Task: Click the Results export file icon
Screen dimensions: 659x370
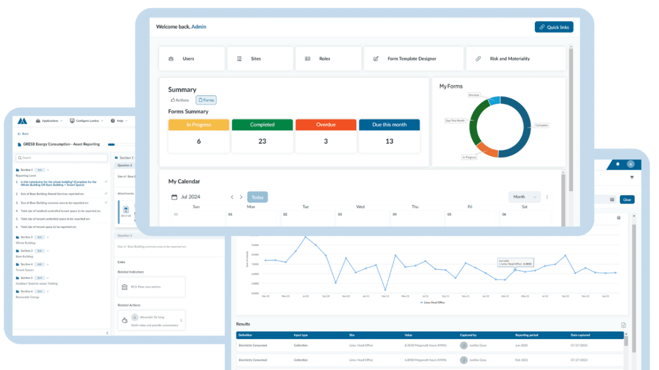Action: click(623, 325)
